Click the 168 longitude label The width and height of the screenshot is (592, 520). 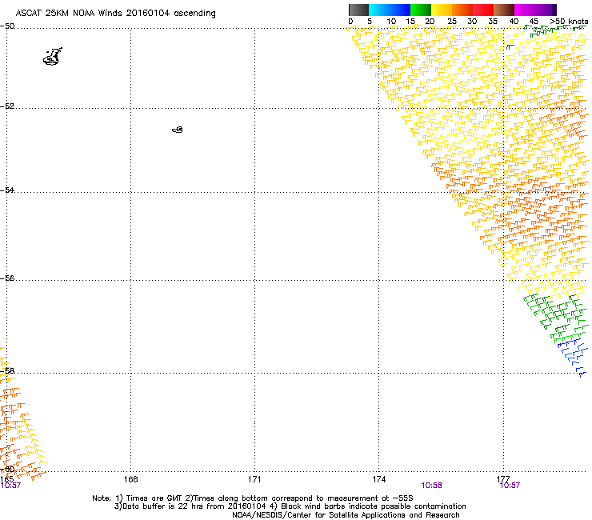tap(130, 479)
